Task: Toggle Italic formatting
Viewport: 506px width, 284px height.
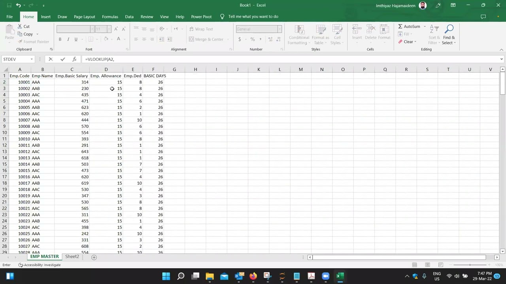Action: click(x=68, y=39)
